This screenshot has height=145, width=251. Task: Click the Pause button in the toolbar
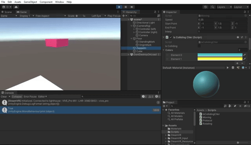(x=125, y=7)
